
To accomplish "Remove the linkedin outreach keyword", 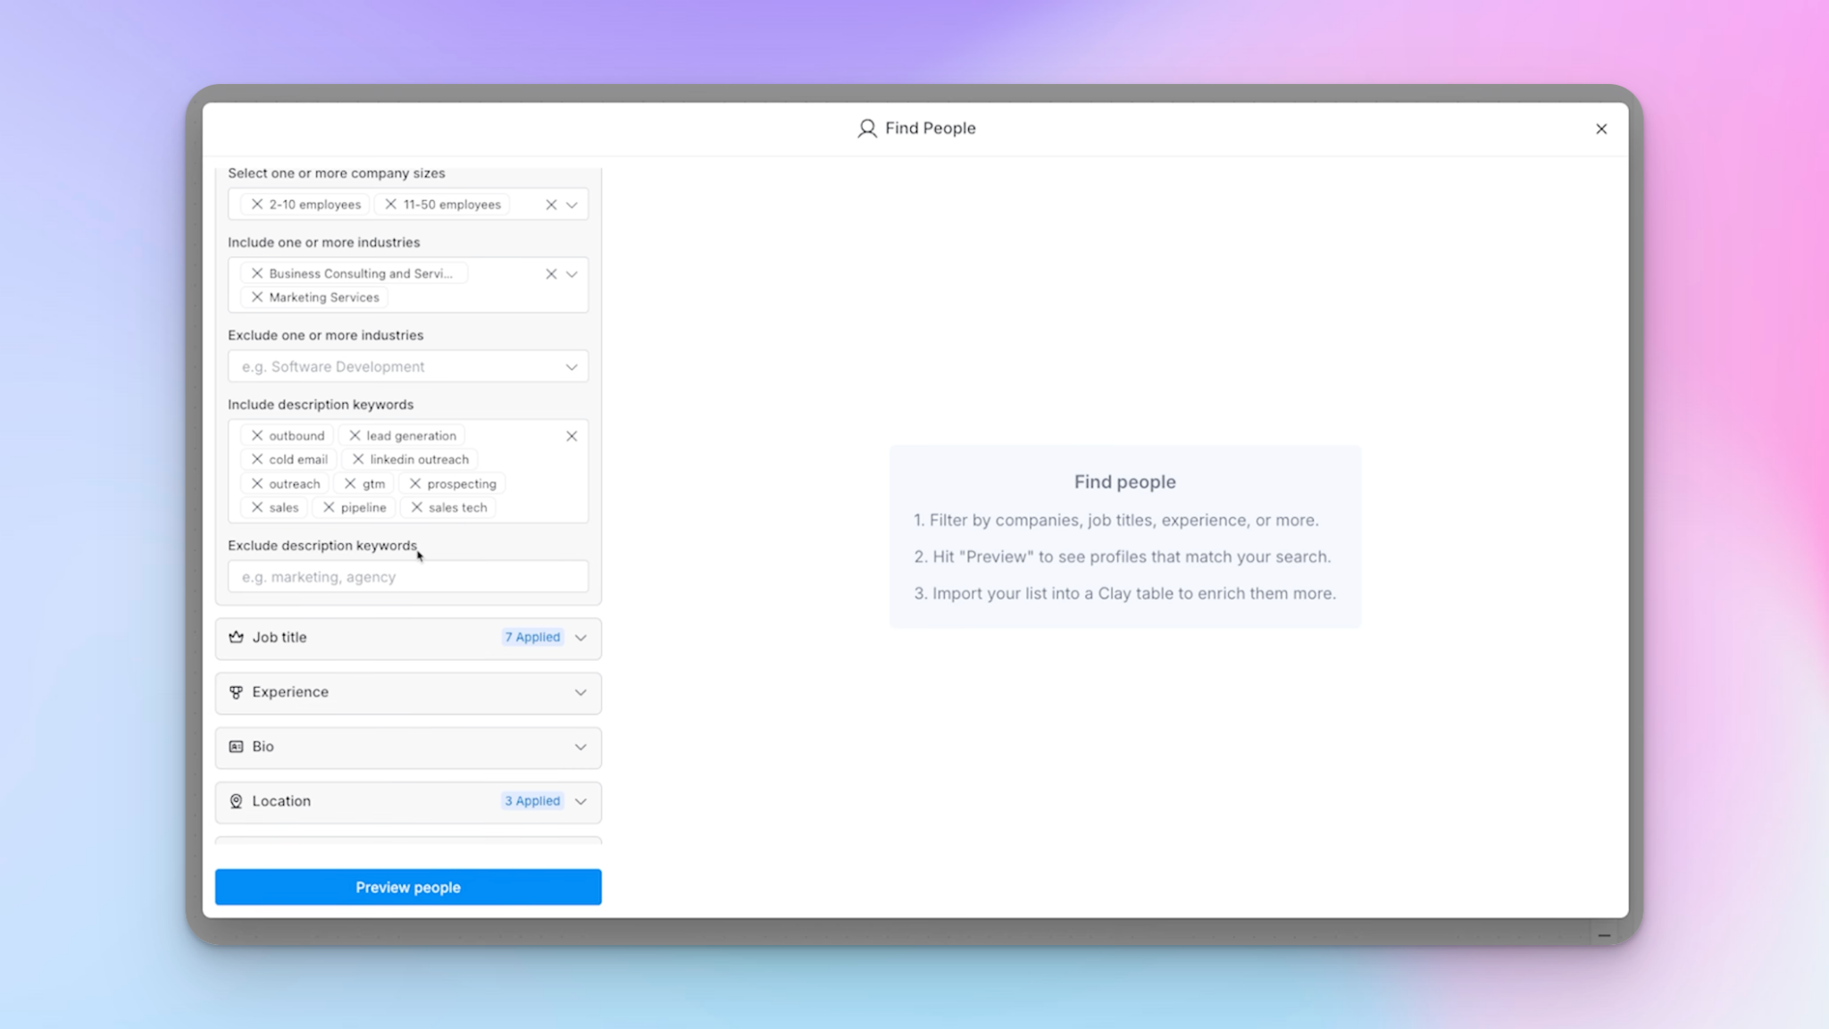I will point(358,459).
